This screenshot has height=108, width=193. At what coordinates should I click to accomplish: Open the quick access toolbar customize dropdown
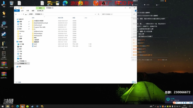[23, 8]
